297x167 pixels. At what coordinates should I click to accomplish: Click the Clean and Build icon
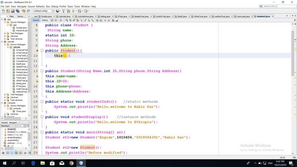[x=68, y=11]
